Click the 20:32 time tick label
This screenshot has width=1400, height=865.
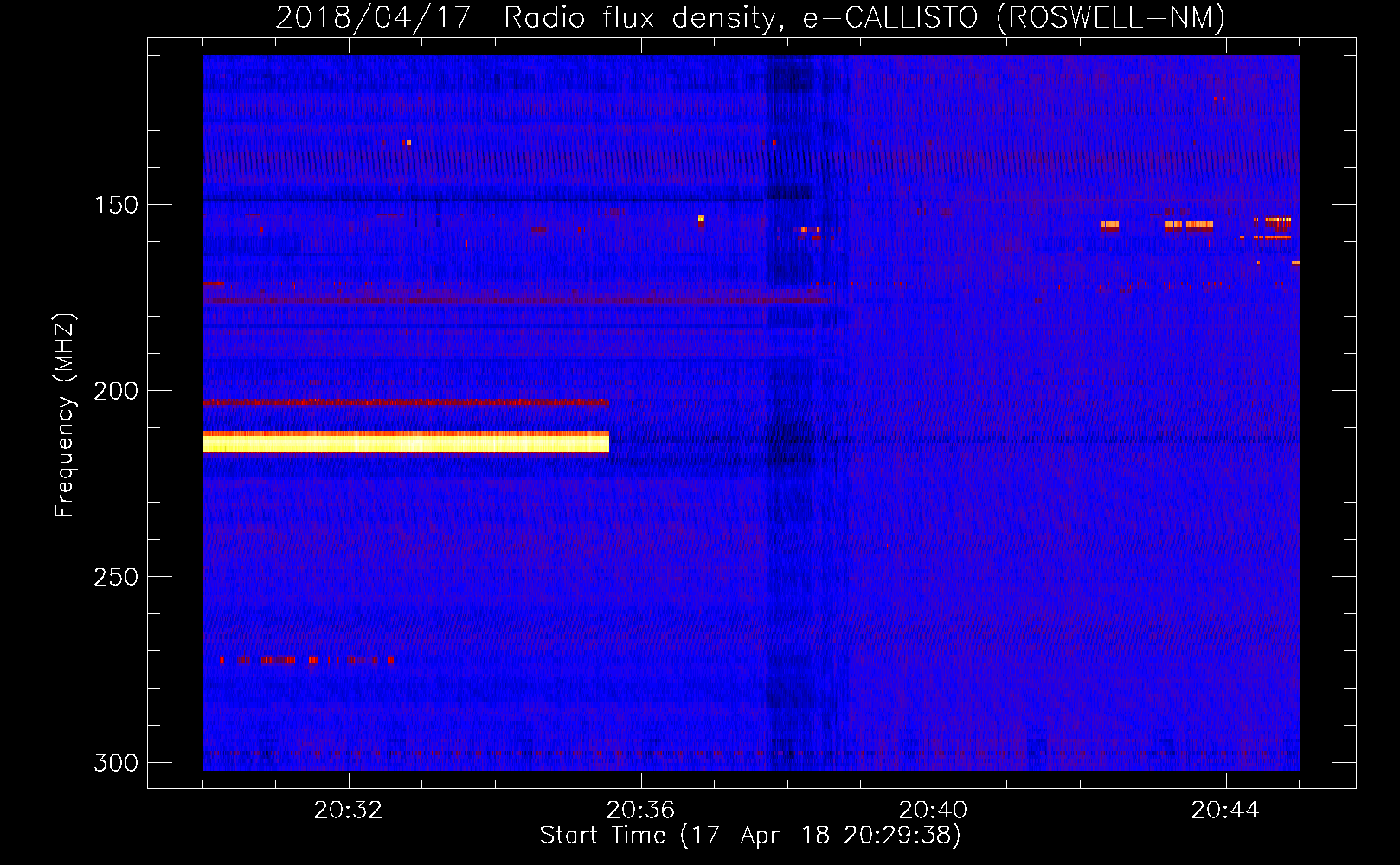click(x=348, y=811)
